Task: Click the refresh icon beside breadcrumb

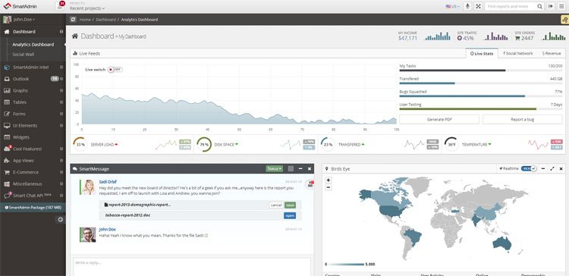Action: 74,20
